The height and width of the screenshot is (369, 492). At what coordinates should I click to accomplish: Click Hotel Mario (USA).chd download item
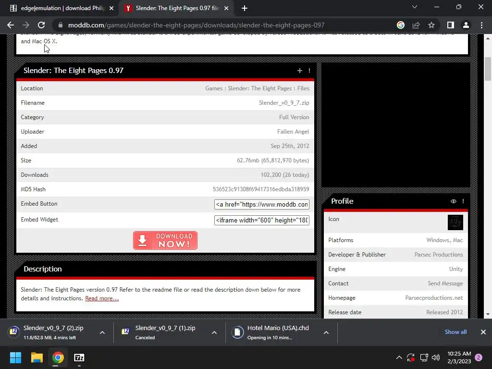pos(273,332)
